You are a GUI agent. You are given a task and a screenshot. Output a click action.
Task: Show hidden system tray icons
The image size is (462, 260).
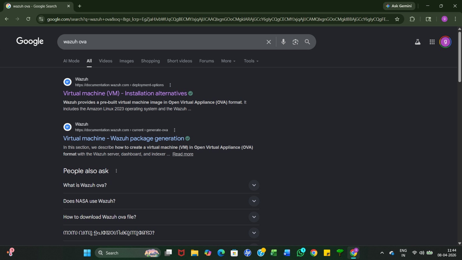[382, 253]
